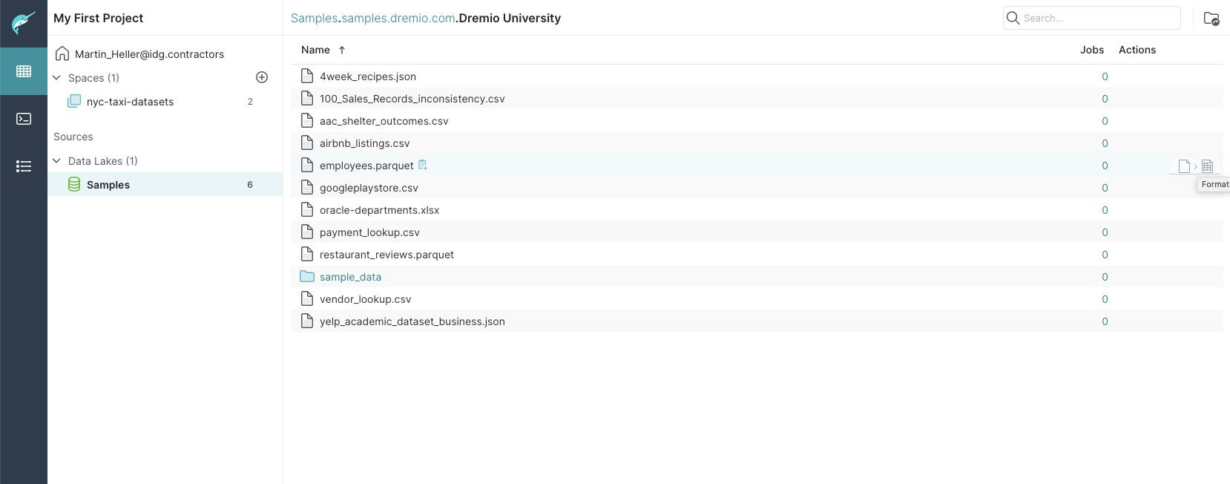Open the samples.dremio.com breadcrumb link
1230x484 pixels.
398,18
